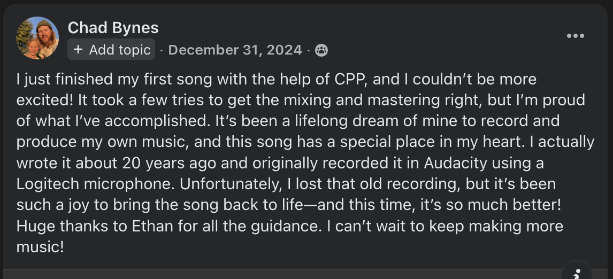Open the Chad Bynes profile name link
Screen dimensions: 613x279
(113, 27)
